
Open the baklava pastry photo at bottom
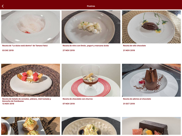point(31,126)
